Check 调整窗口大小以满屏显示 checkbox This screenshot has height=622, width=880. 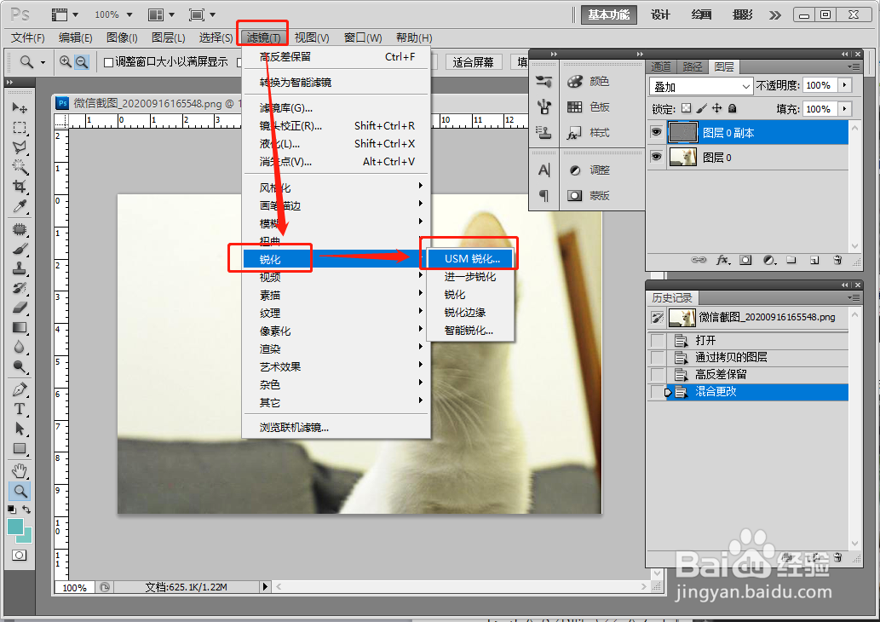point(108,62)
